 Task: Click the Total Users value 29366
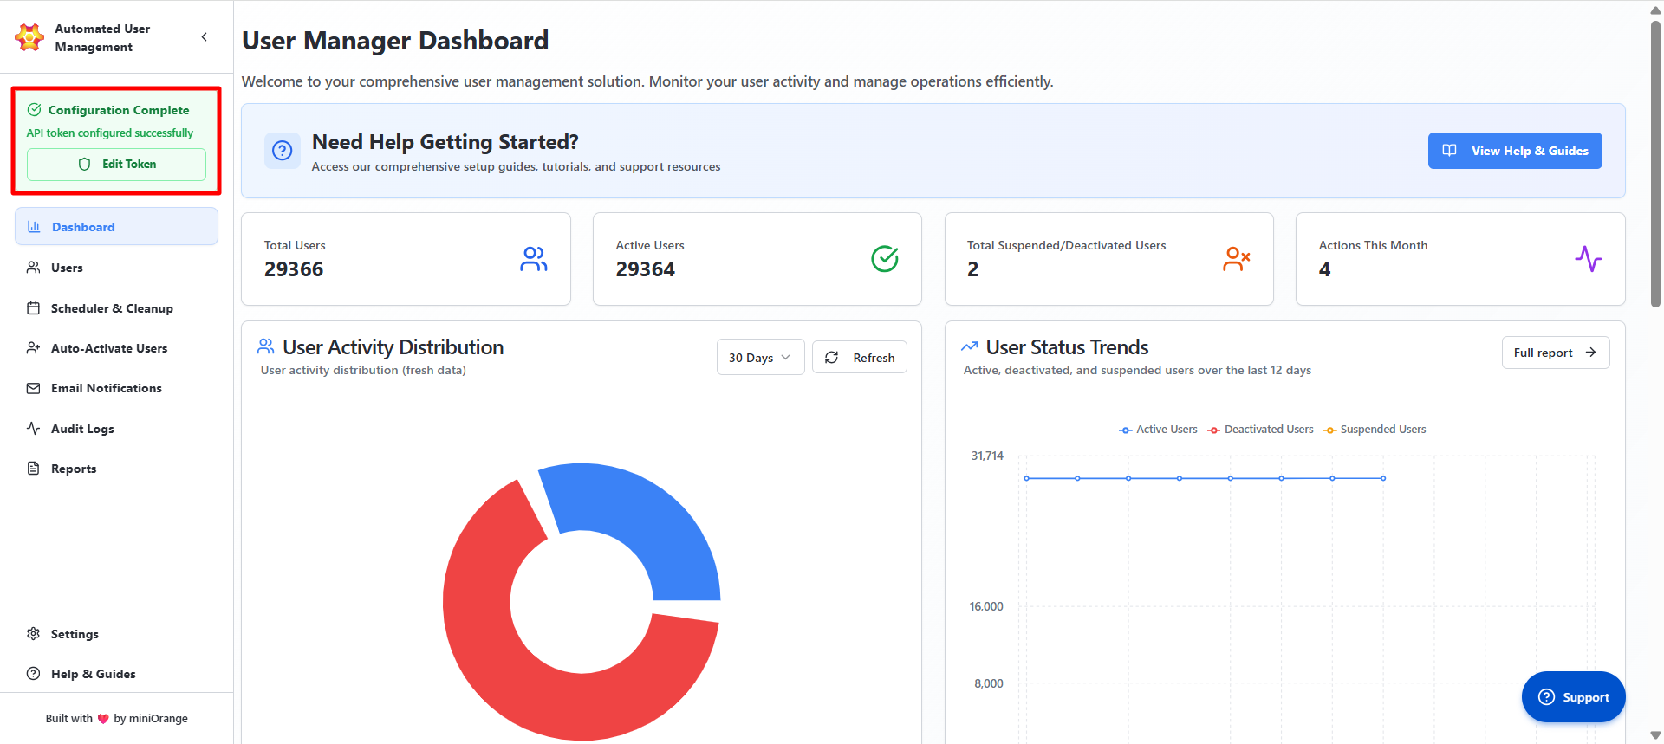294,269
